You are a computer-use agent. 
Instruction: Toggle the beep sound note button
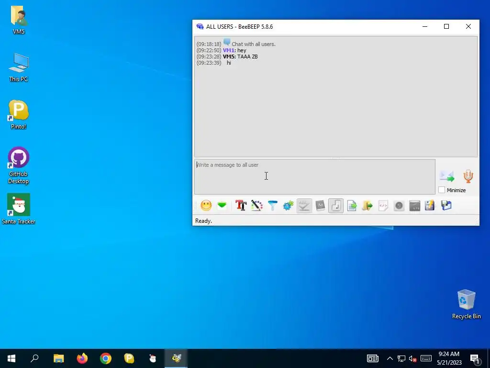click(336, 206)
